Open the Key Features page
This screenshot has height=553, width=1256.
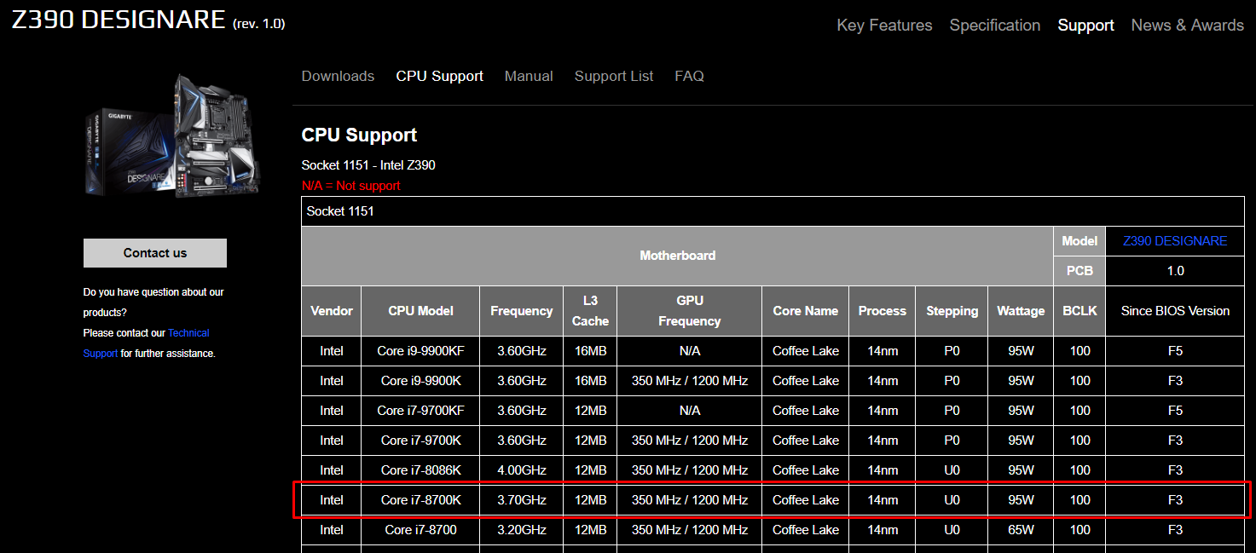884,26
